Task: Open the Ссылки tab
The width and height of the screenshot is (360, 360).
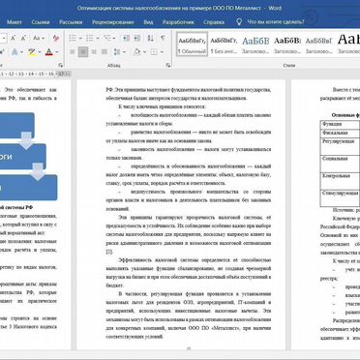Action: [x=41, y=22]
